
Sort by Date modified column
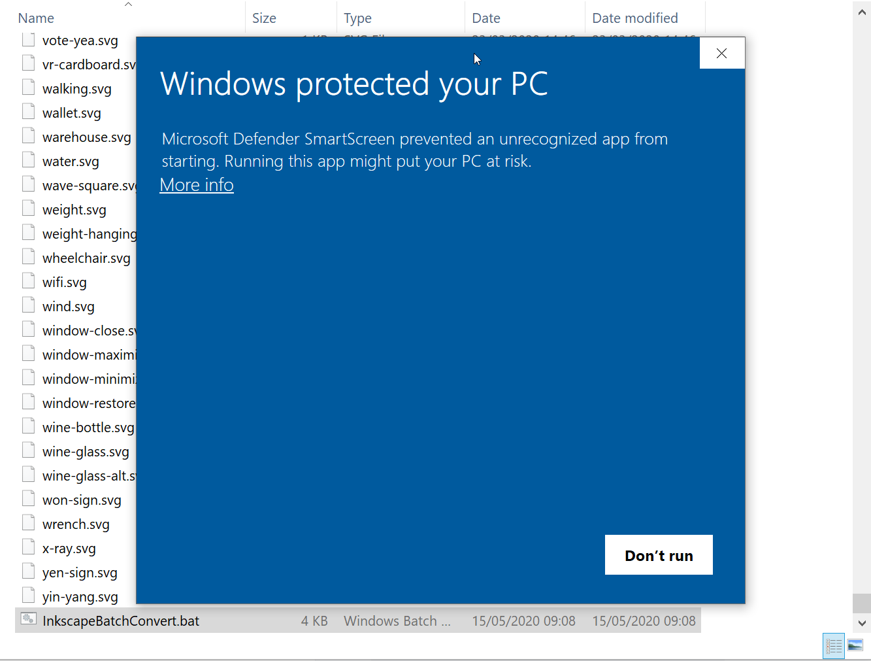click(634, 18)
